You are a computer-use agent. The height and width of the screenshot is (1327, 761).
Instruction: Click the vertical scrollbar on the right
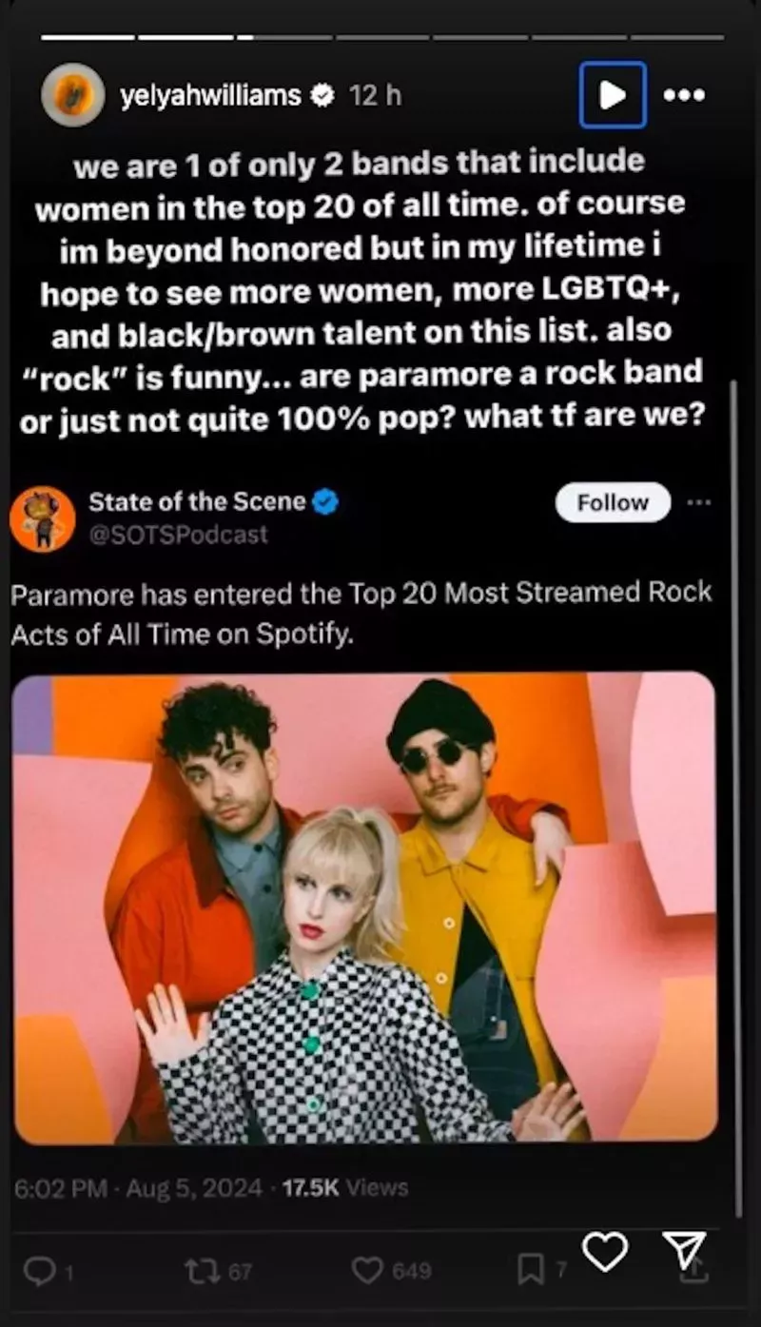[733, 799]
